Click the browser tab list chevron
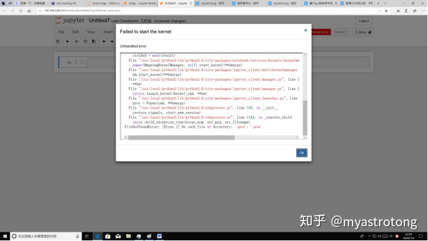428x241 pixels. coord(385,3)
